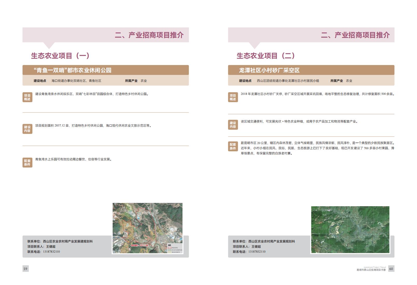Open the left page planning map image
This screenshot has width=417, height=285.
pos(148,228)
